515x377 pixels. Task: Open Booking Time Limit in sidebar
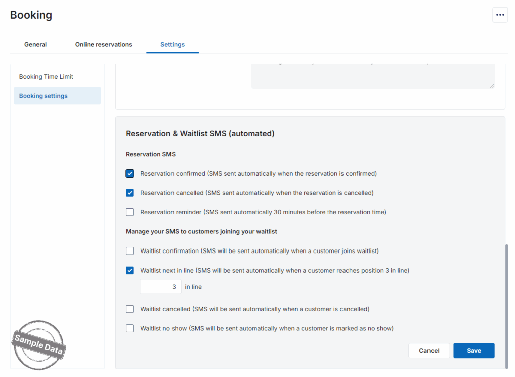pyautogui.click(x=46, y=77)
